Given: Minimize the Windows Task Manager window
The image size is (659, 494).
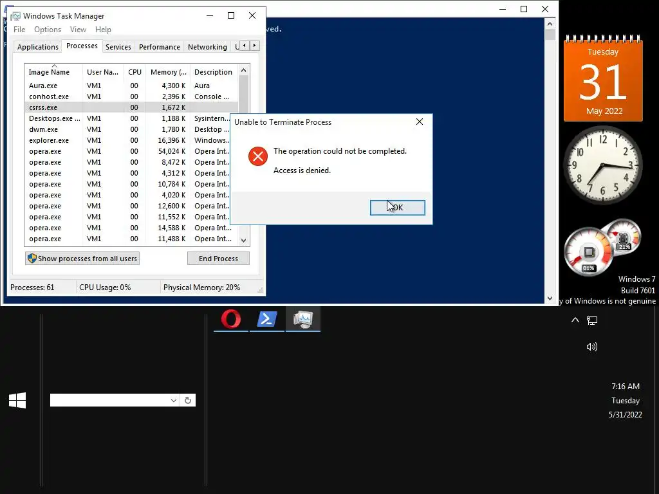Looking at the screenshot, I should (x=210, y=15).
